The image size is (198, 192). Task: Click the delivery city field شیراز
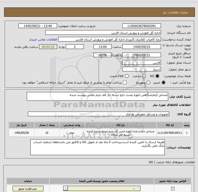click(141, 69)
